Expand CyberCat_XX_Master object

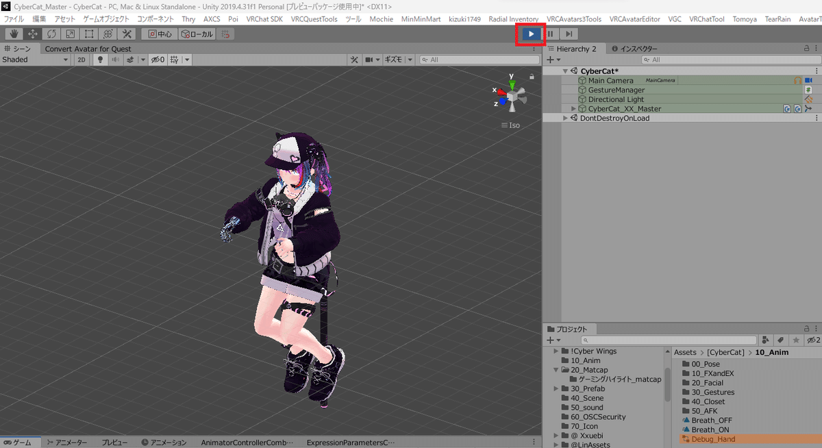(x=574, y=109)
